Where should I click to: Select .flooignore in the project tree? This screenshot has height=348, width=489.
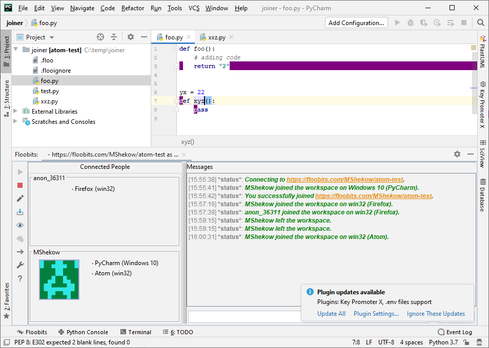pos(56,70)
